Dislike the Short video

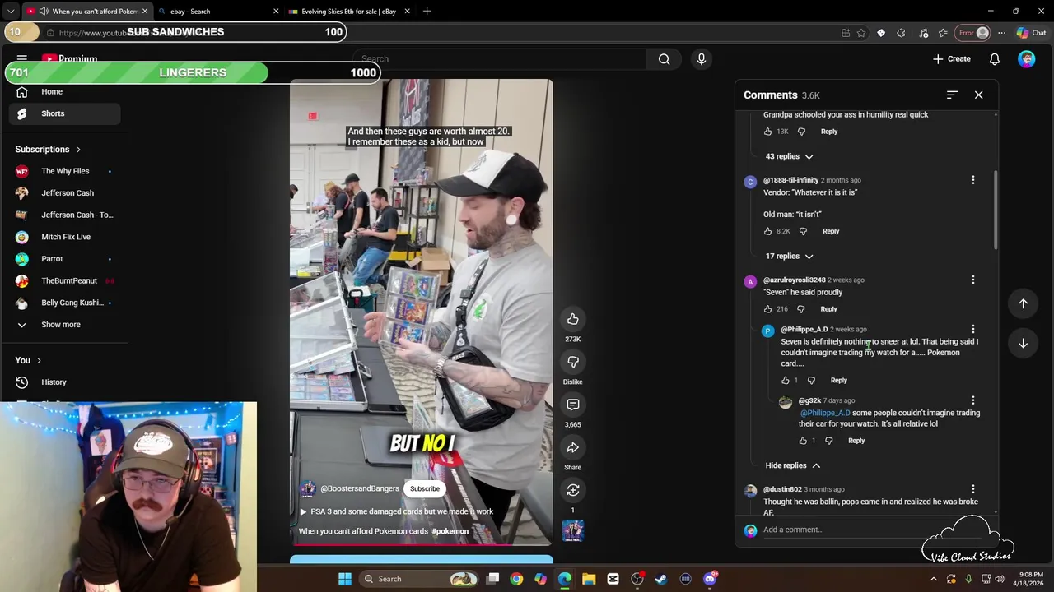click(x=573, y=362)
